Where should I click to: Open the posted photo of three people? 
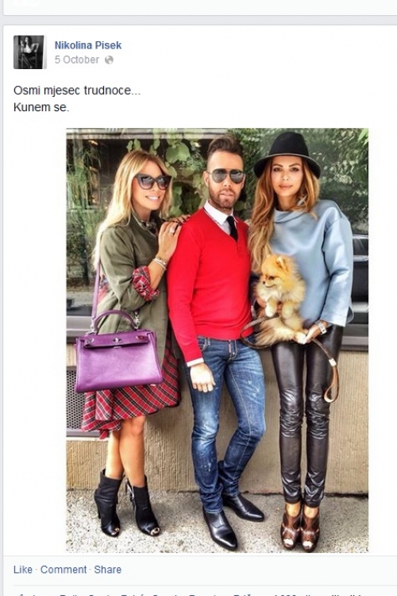point(218,340)
